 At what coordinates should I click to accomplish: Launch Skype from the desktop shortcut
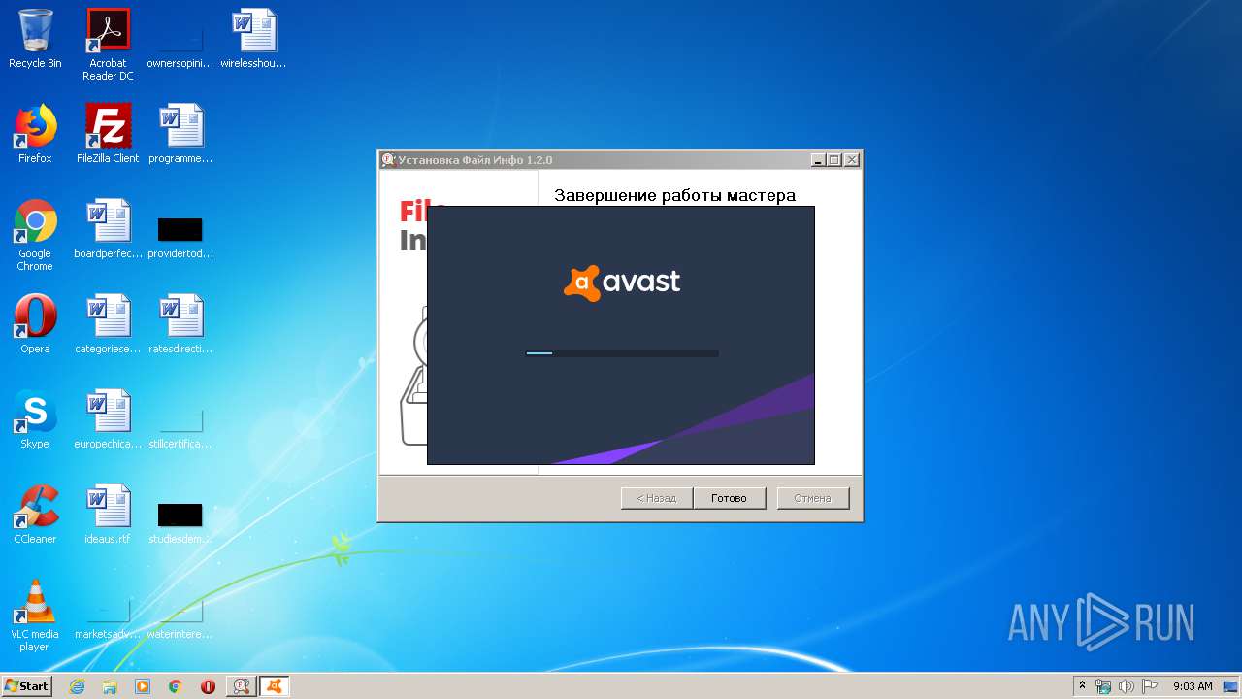click(x=35, y=419)
